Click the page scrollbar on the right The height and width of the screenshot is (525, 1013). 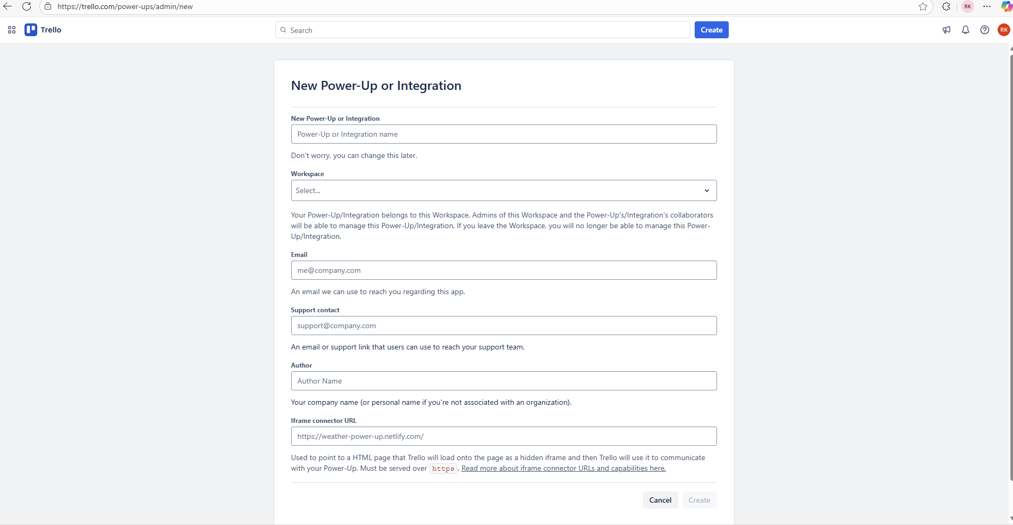coord(1010,266)
